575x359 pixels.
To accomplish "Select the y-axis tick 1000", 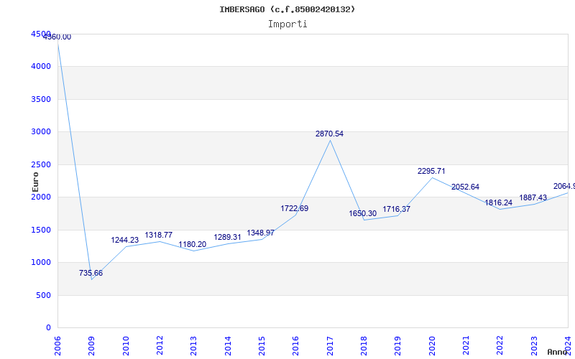I will coord(41,263).
